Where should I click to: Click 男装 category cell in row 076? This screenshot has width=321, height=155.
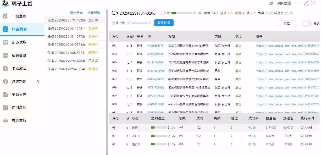[217, 71]
